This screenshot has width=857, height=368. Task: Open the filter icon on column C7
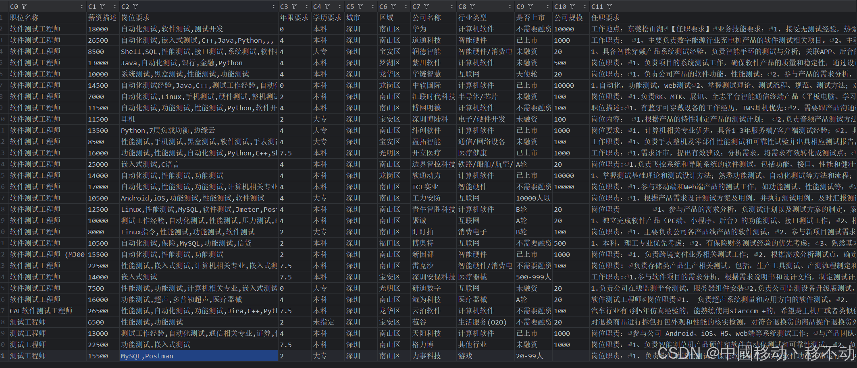pyautogui.click(x=426, y=6)
